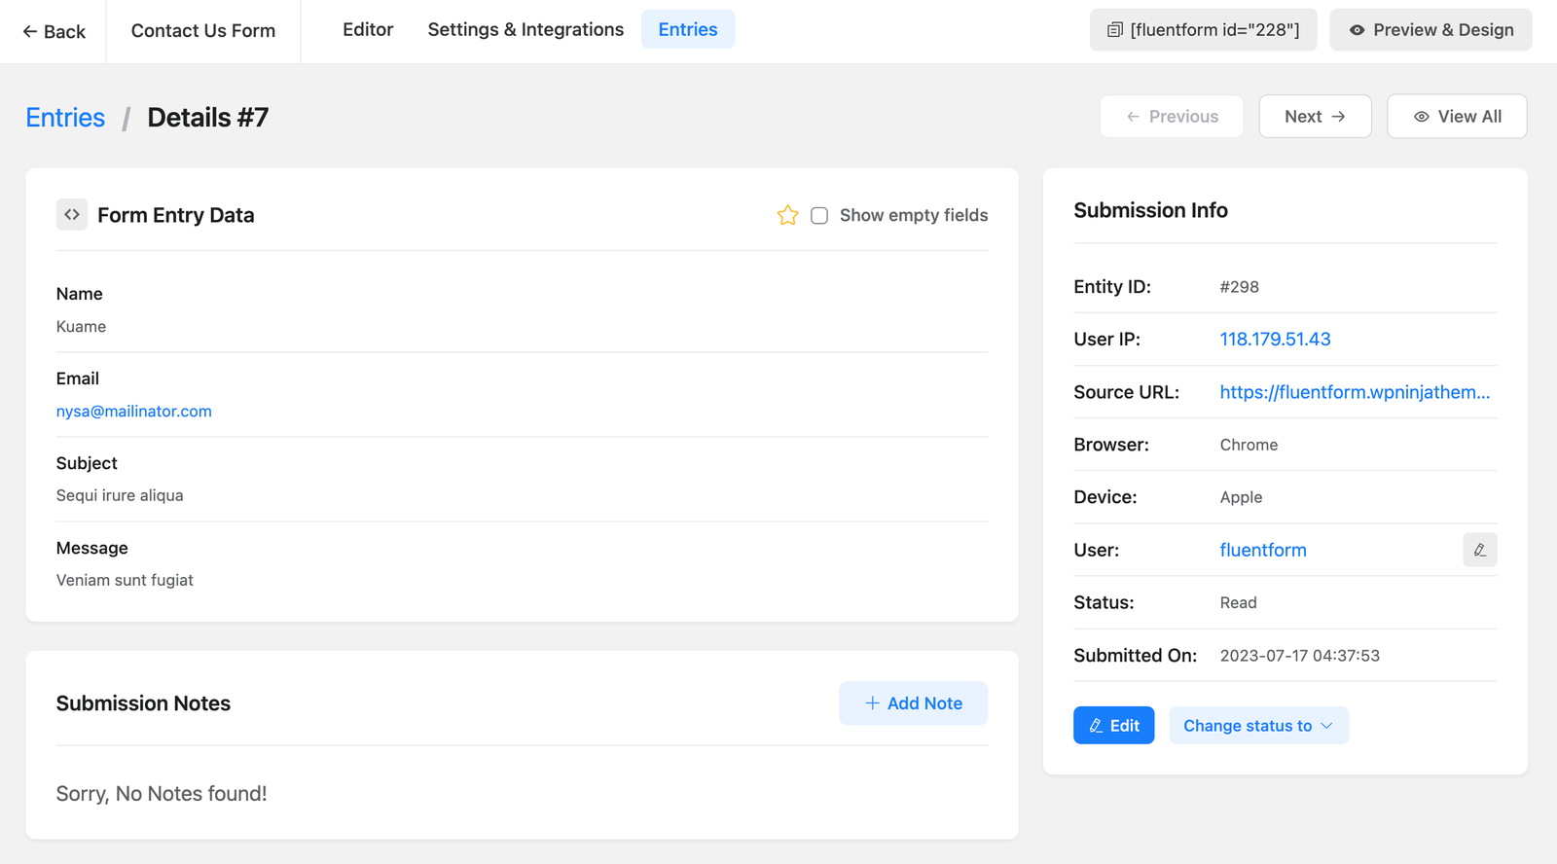1557x864 pixels.
Task: Open the Source URL link
Action: click(1355, 392)
